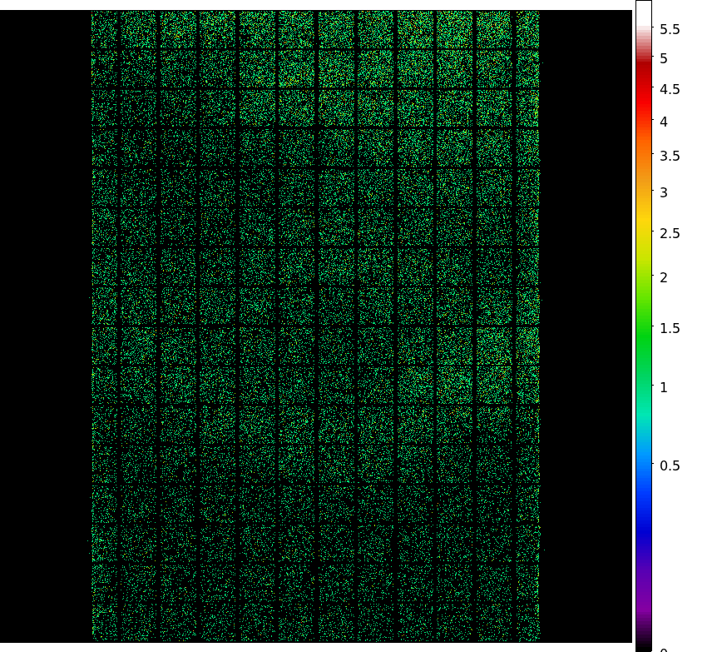Select the 1.5 colorbar tick label
722x652 pixels.
[x=670, y=328]
